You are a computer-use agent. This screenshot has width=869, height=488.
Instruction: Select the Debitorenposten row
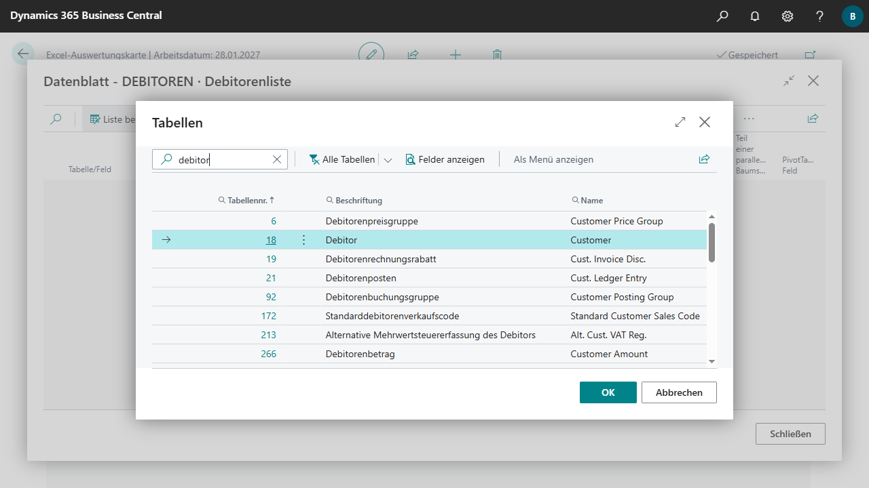point(360,278)
